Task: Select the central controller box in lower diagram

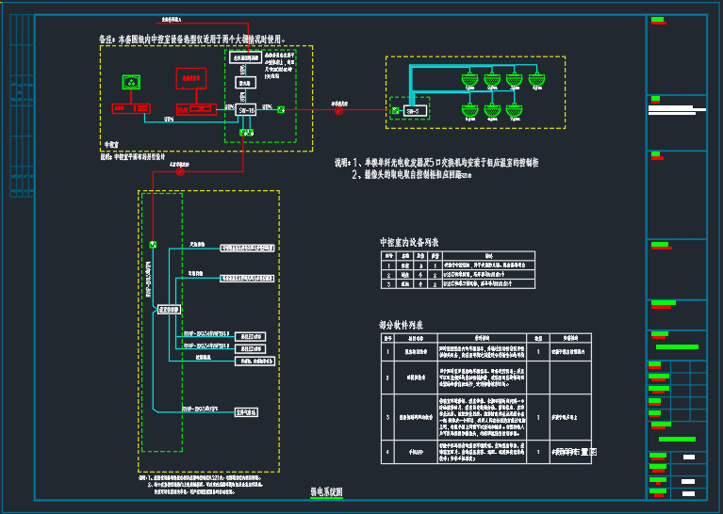Action: pyautogui.click(x=171, y=309)
